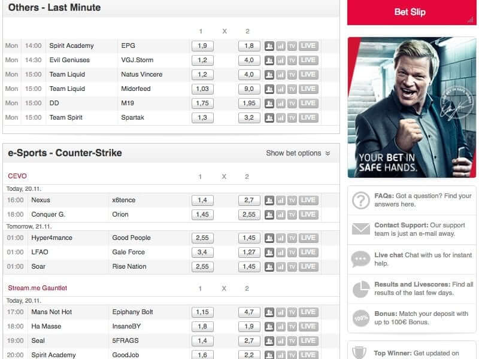Click the team name Natus Vincere
The height and width of the screenshot is (359, 479).
click(142, 74)
